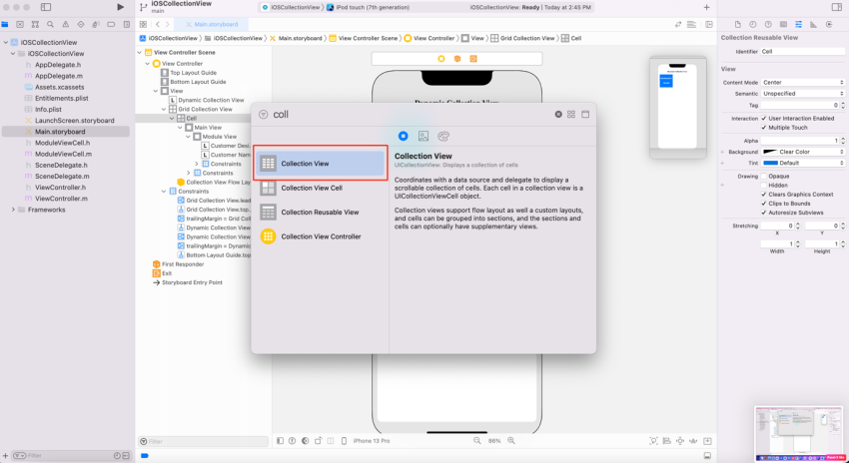849x463 pixels.
Task: Open the Align constraints menu
Action: [x=667, y=441]
